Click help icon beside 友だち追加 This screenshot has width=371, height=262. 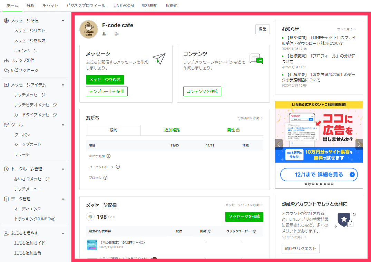[x=108, y=156]
